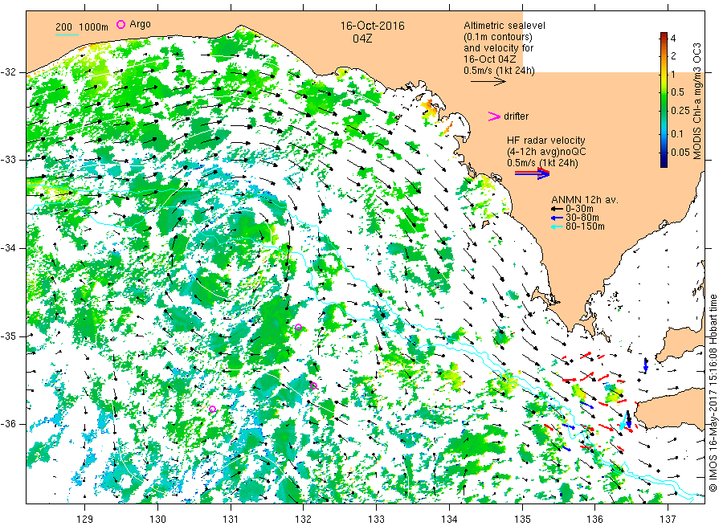Click the Argo float marker near 130.7E 35.8S
The width and height of the screenshot is (723, 530).
(x=213, y=409)
